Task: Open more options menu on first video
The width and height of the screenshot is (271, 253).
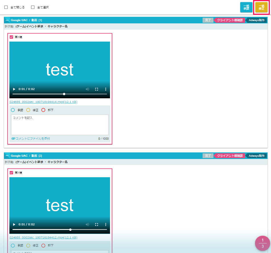Action: (x=106, y=89)
